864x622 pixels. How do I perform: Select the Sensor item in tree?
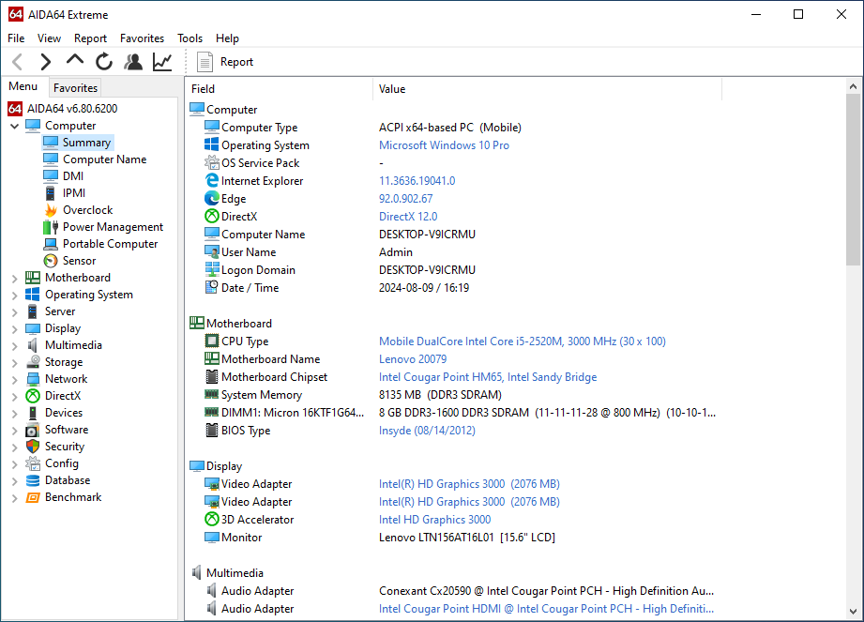coord(79,261)
